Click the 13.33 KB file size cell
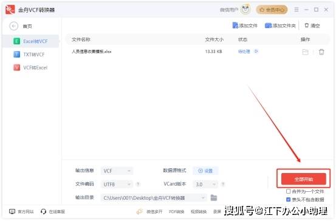Viewport: 336px width, 221px height. [x=214, y=52]
